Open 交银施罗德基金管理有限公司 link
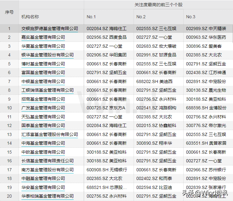 pos(50,28)
